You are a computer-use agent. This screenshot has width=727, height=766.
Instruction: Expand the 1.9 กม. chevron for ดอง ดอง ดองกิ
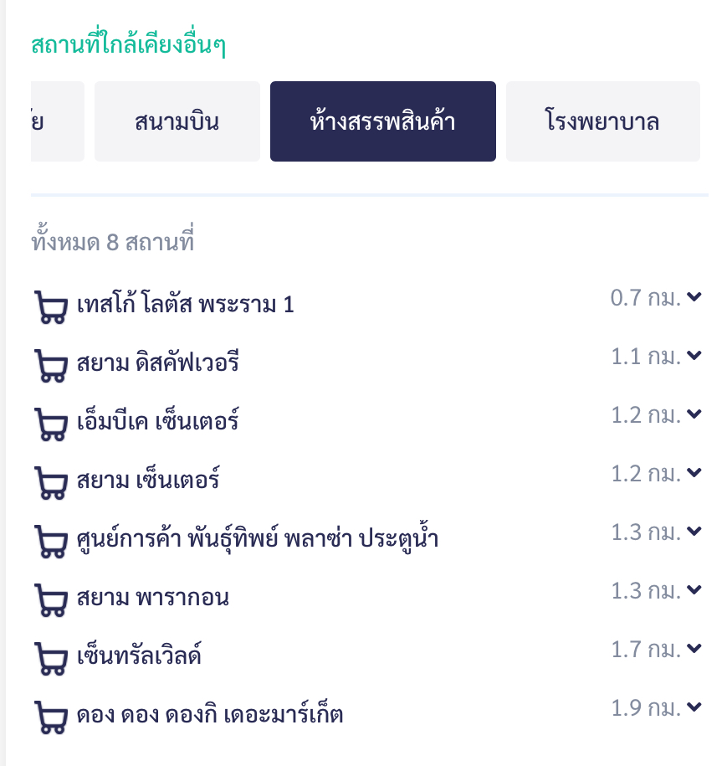[694, 707]
